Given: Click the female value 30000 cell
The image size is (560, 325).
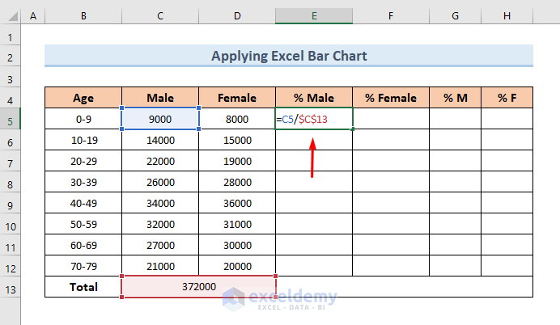Looking at the screenshot, I should click(237, 245).
